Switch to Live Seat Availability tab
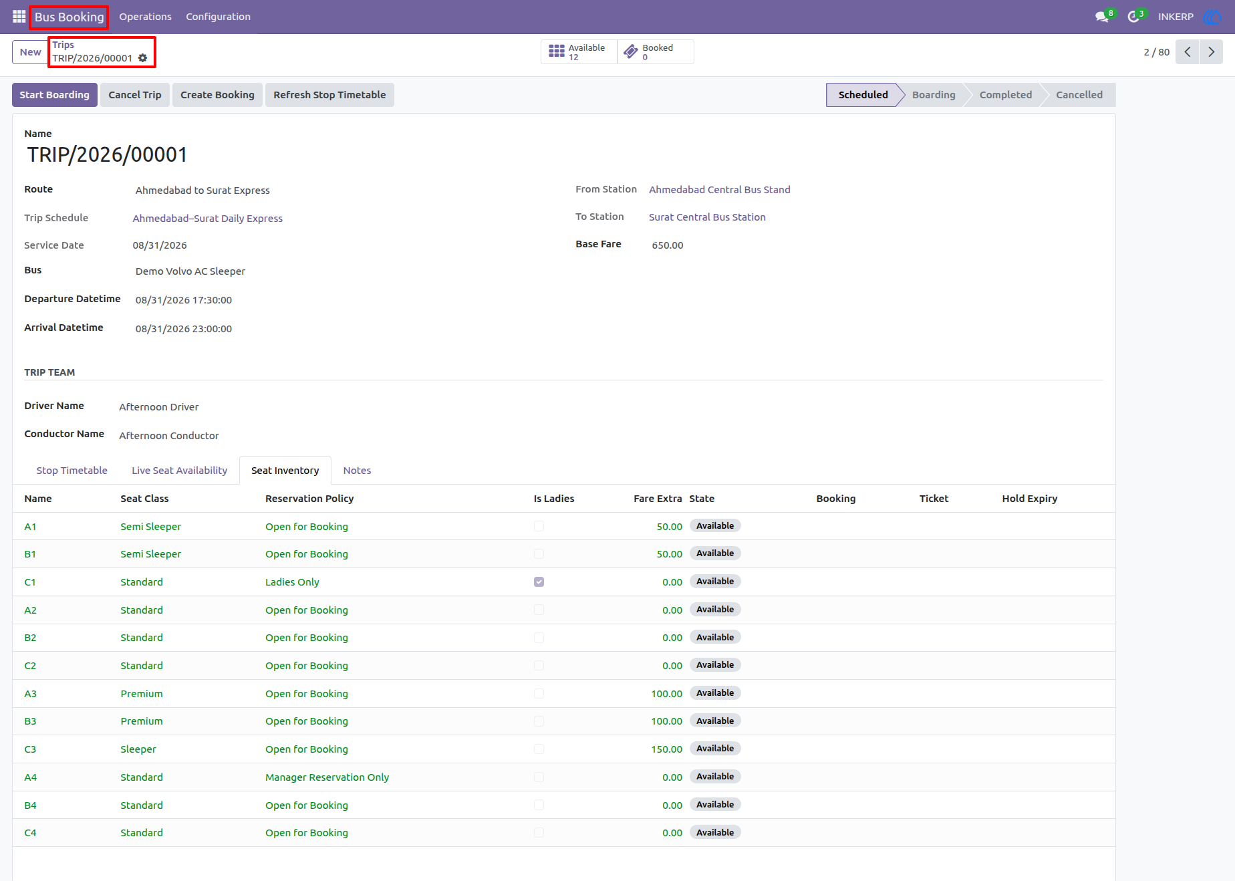Image resolution: width=1235 pixels, height=881 pixels. click(x=179, y=471)
